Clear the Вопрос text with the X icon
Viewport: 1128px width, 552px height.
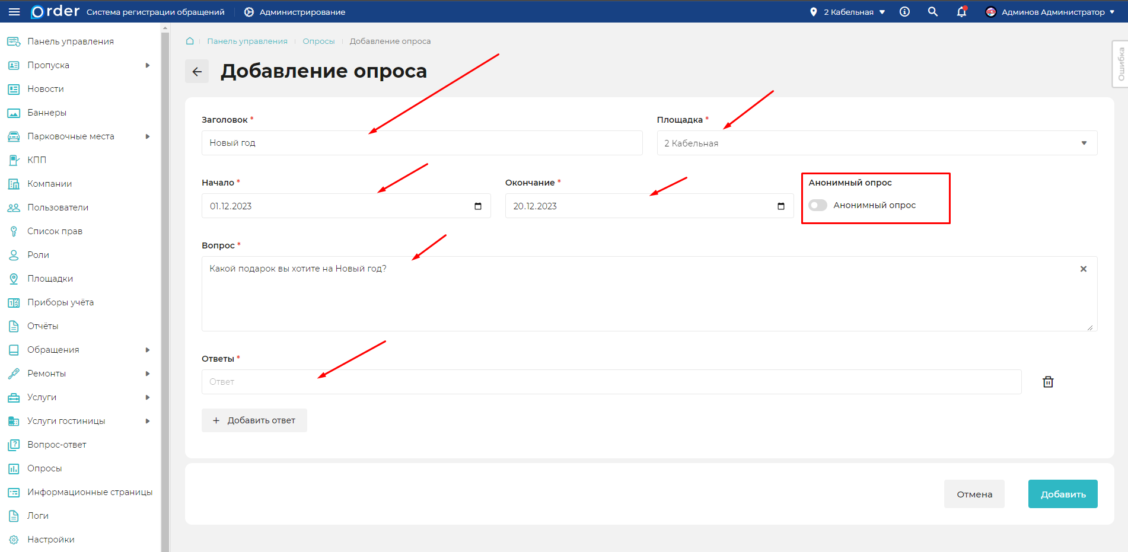pyautogui.click(x=1084, y=269)
